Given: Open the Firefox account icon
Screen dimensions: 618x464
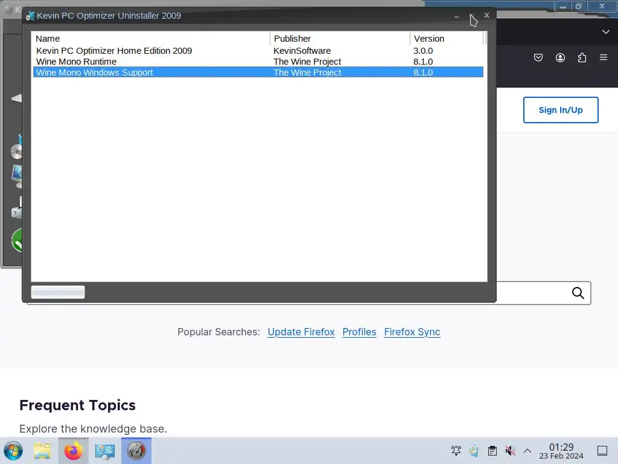Looking at the screenshot, I should click(x=560, y=57).
